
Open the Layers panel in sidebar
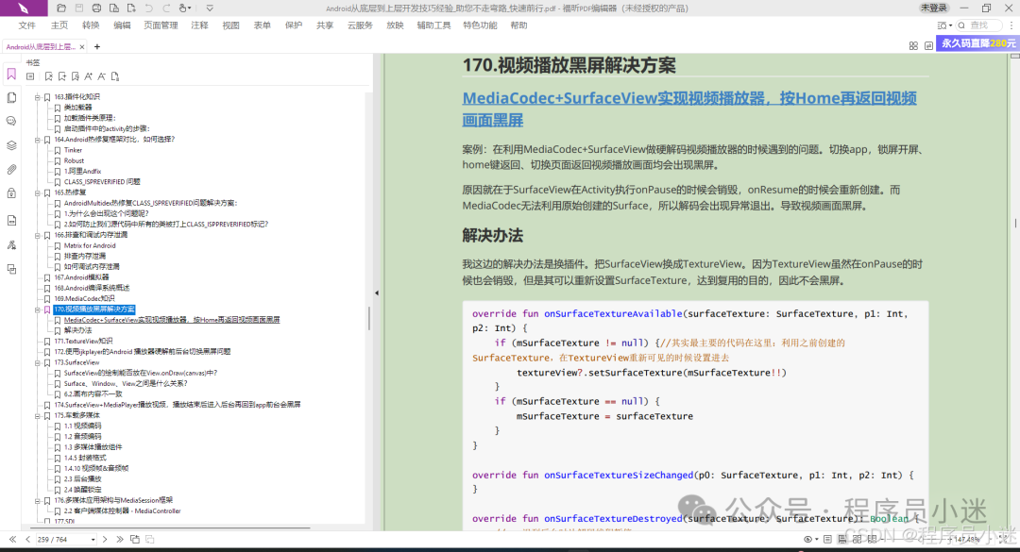coord(11,145)
